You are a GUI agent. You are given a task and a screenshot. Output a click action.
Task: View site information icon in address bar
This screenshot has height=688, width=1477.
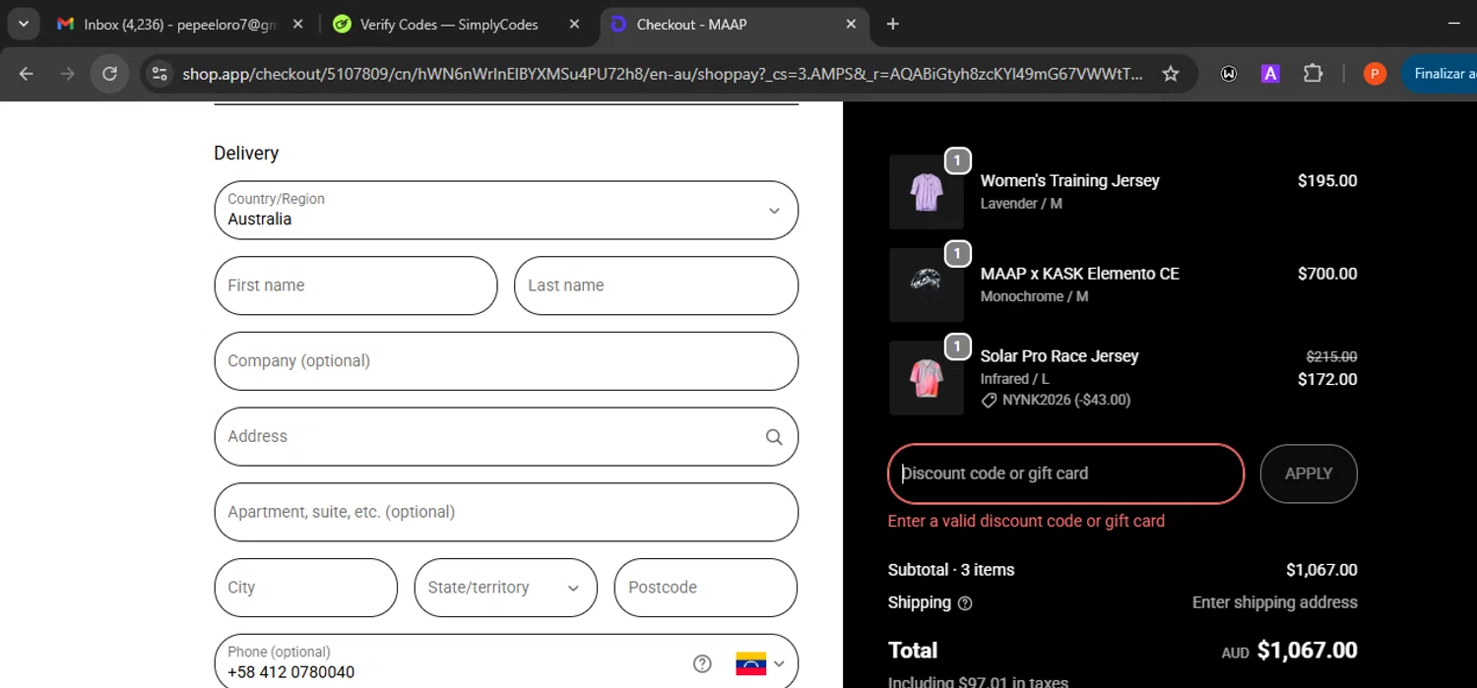[160, 74]
